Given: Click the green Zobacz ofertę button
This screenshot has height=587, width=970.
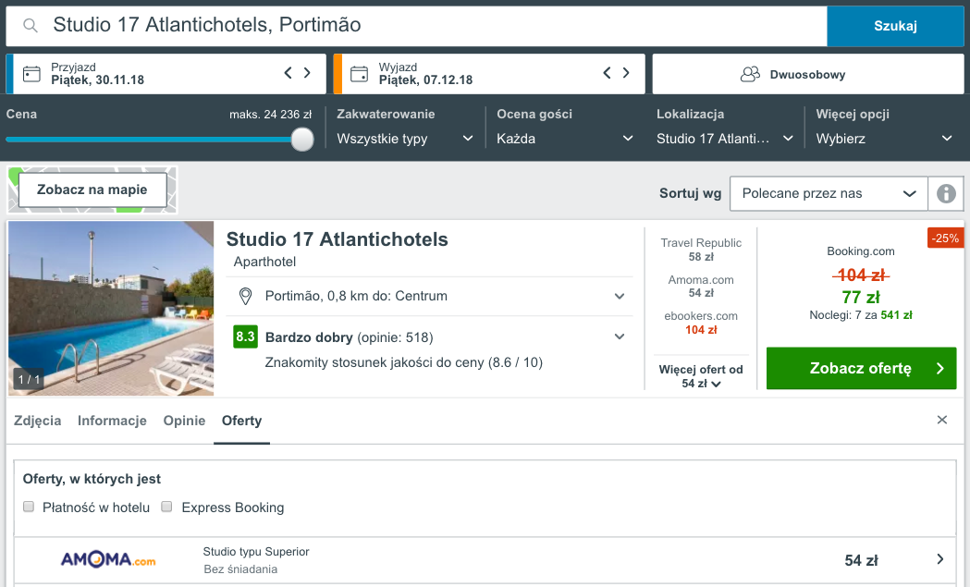Looking at the screenshot, I should 861,368.
